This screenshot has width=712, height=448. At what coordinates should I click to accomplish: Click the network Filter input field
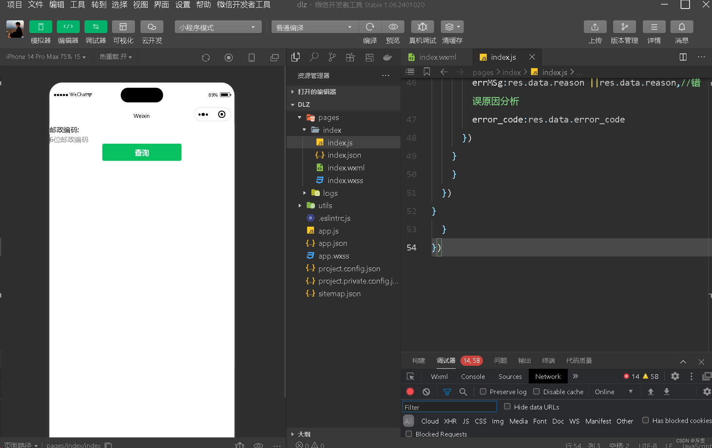(x=449, y=406)
